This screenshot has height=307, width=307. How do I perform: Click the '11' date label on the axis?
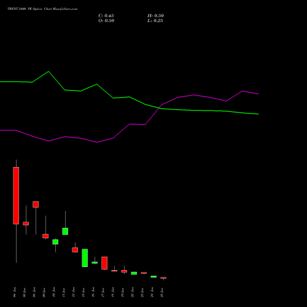click(x=64, y=292)
